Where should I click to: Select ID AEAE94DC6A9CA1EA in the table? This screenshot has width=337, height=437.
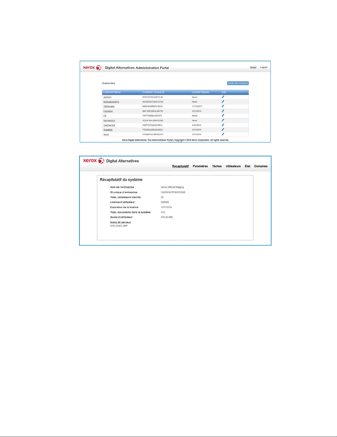click(153, 102)
